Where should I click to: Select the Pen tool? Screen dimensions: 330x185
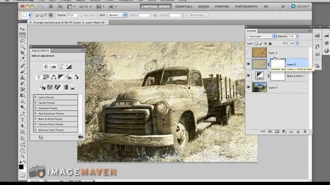pyautogui.click(x=22, y=114)
